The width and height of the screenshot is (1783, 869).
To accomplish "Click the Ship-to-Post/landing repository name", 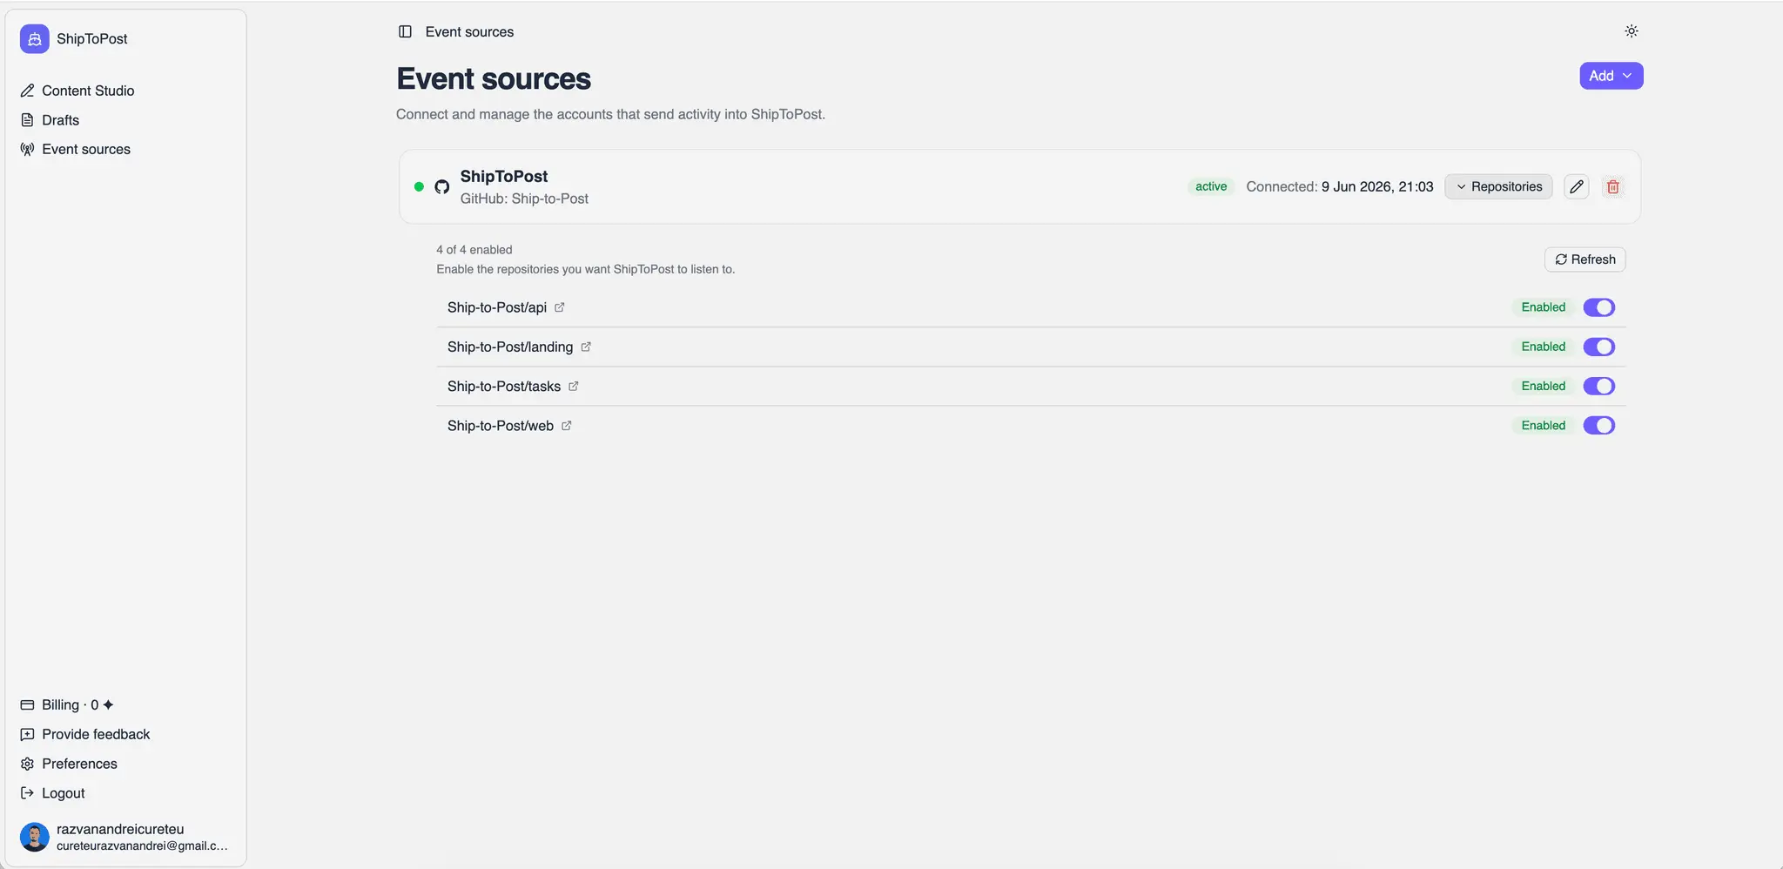I will (510, 347).
